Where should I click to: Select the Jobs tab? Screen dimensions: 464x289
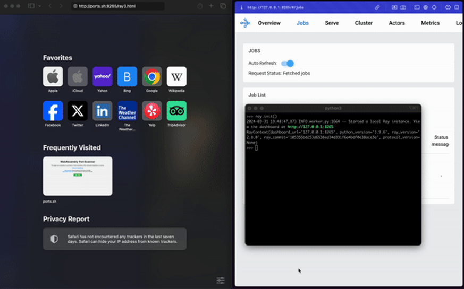pos(302,23)
